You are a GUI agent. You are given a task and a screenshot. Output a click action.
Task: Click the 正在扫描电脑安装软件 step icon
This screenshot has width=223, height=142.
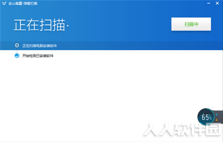[17, 45]
